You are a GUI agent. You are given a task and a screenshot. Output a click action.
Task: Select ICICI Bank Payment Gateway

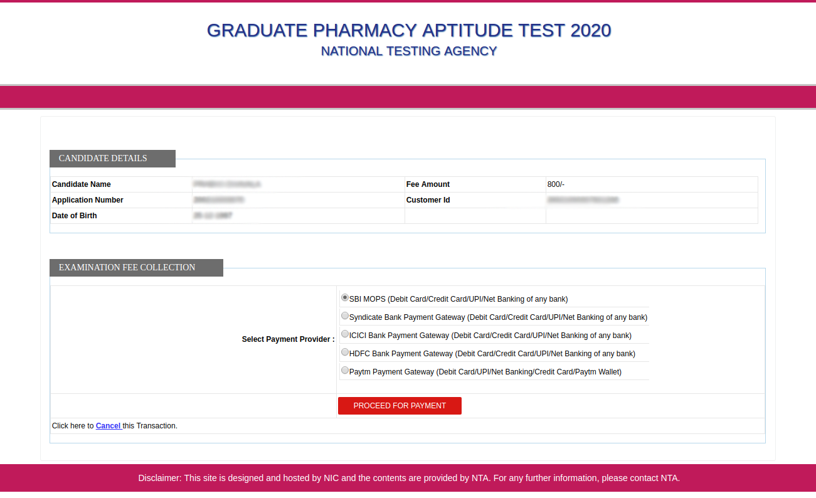pyautogui.click(x=345, y=334)
